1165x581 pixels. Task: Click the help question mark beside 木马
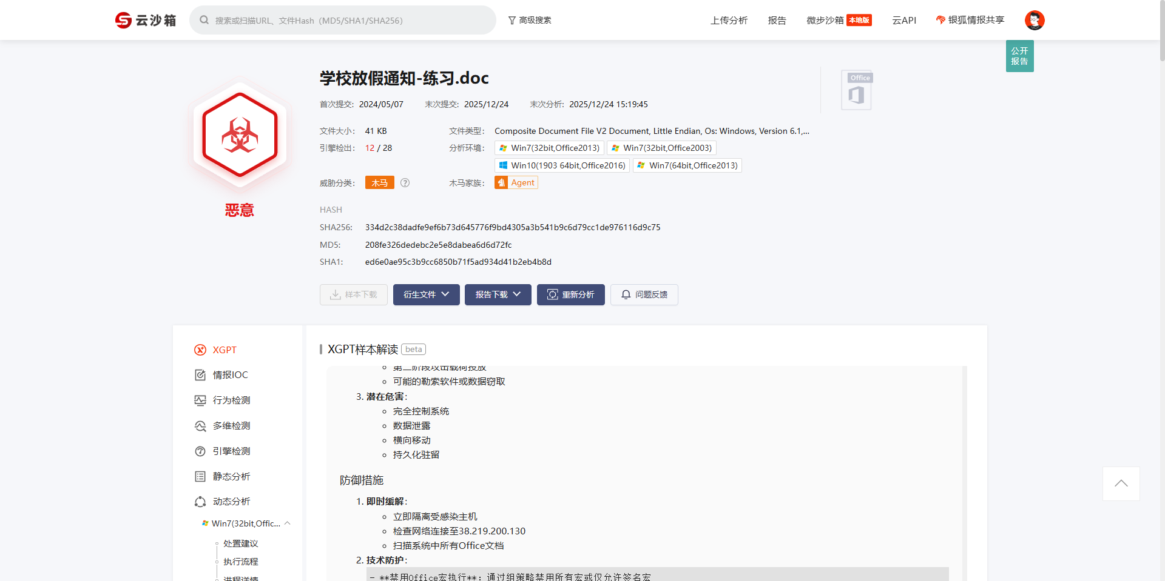click(405, 183)
